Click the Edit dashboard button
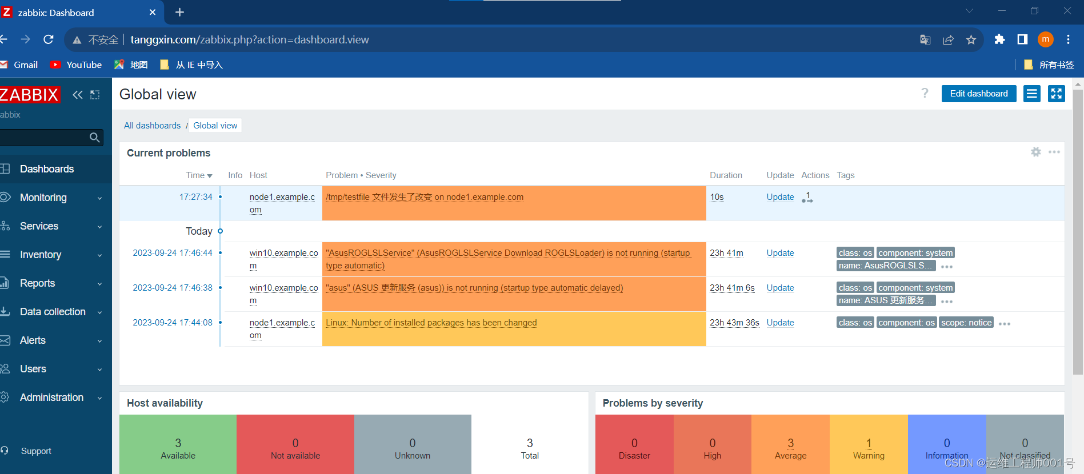Image resolution: width=1084 pixels, height=474 pixels. [979, 94]
